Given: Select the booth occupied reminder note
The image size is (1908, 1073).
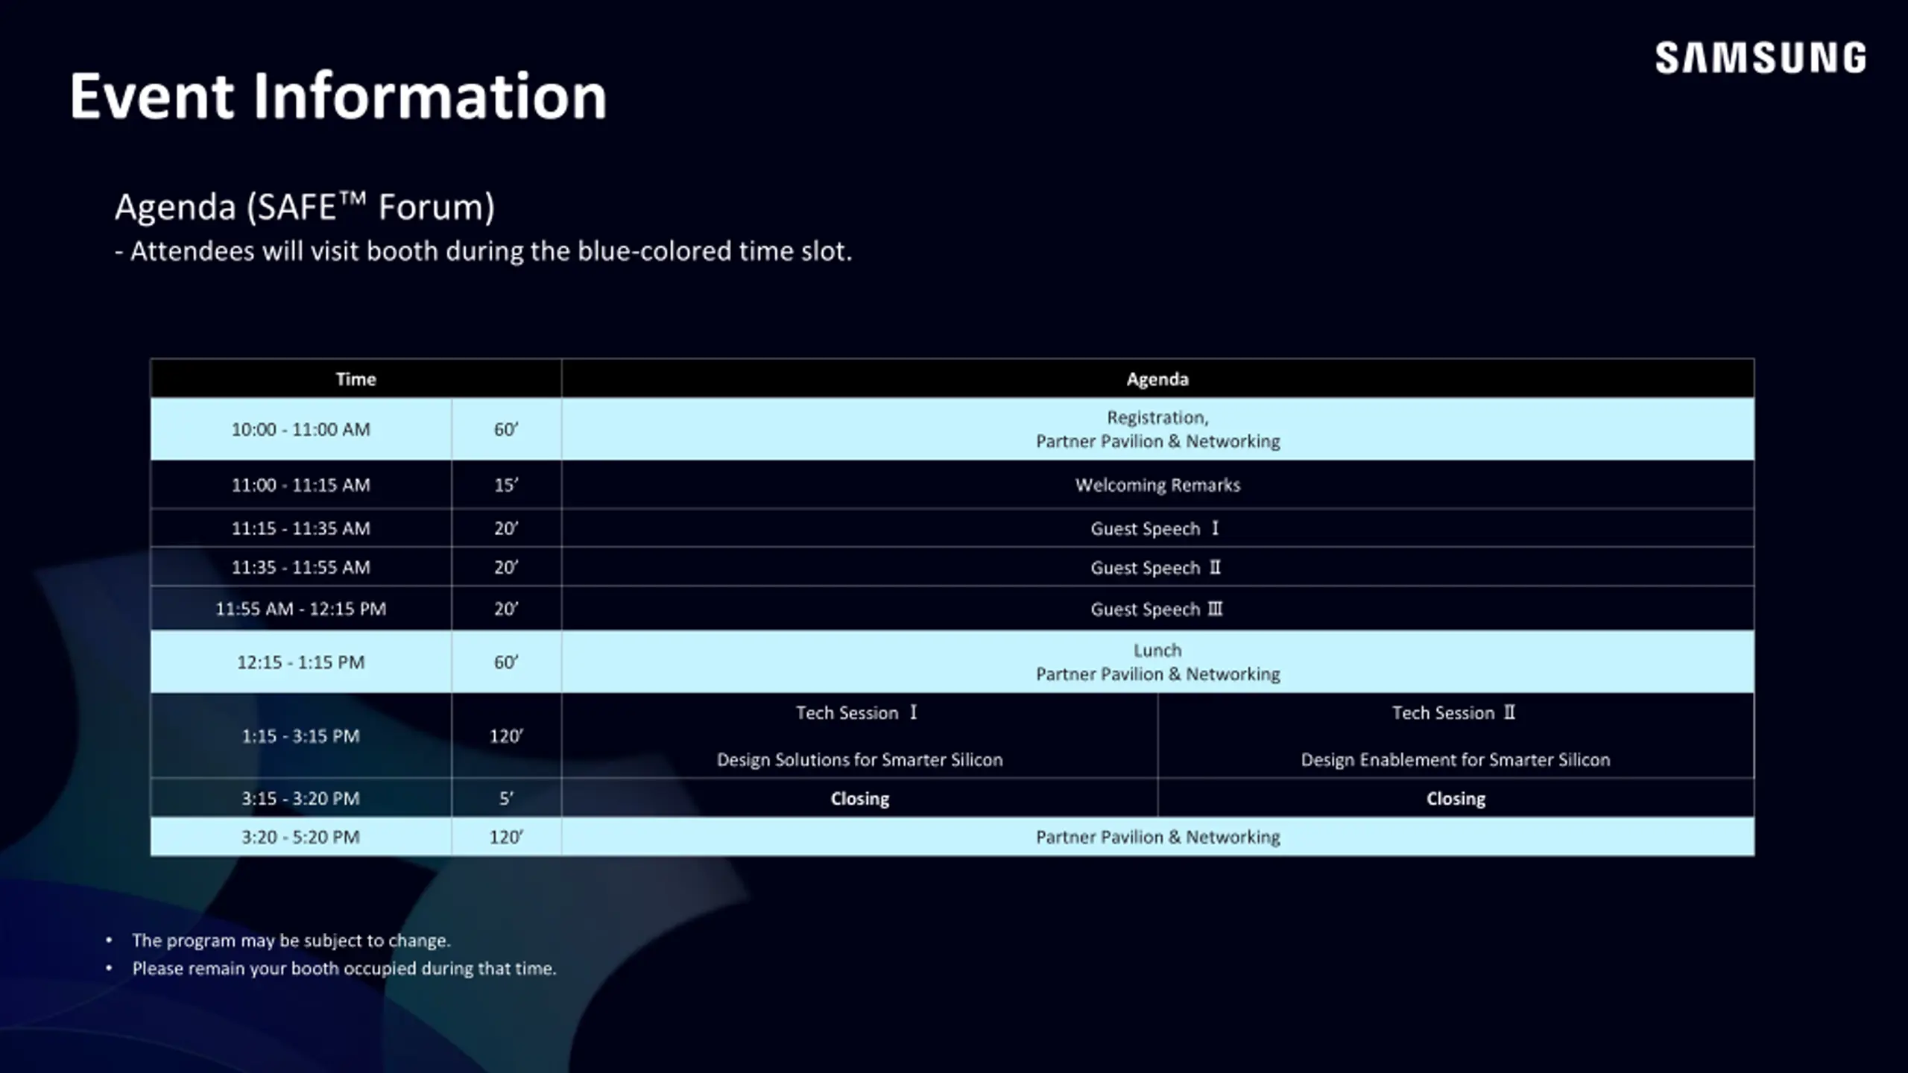Looking at the screenshot, I should (344, 968).
